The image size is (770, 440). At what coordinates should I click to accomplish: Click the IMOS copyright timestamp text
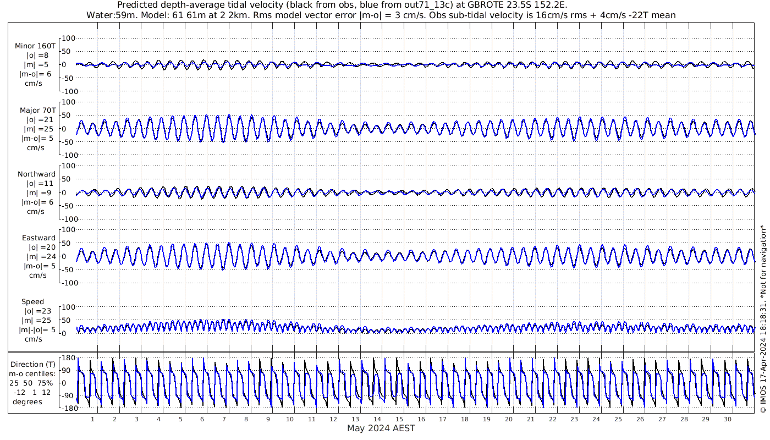point(763,318)
